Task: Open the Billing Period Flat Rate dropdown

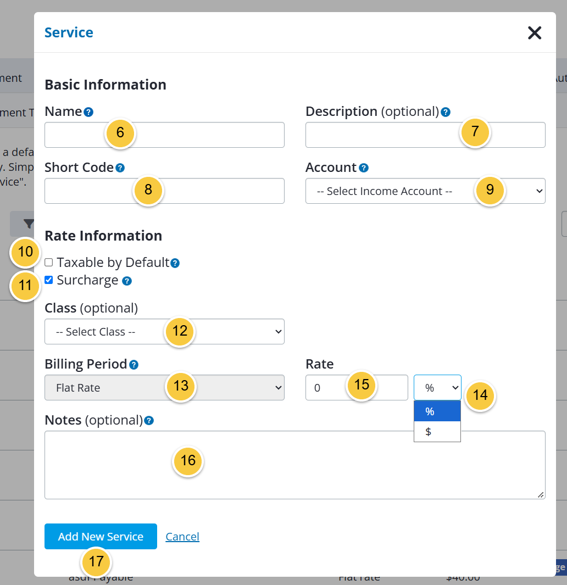Action: 164,388
